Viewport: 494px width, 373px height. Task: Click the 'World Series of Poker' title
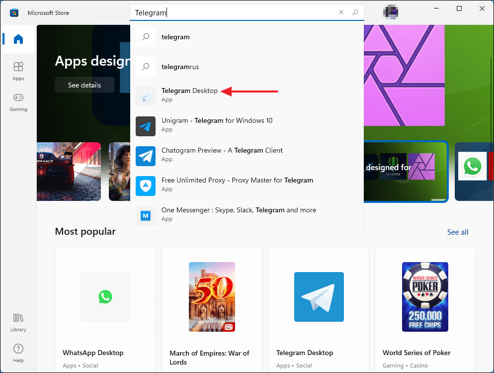[x=416, y=353]
